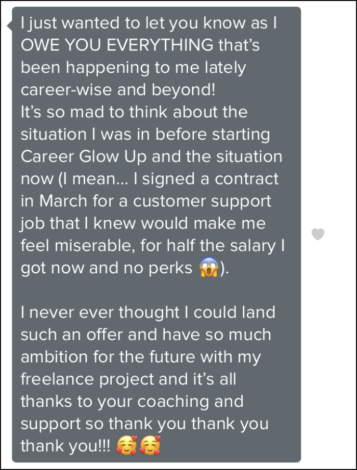Screen dimensions: 357x470
Task: Click the "freelance project" text
Action: pos(87,379)
